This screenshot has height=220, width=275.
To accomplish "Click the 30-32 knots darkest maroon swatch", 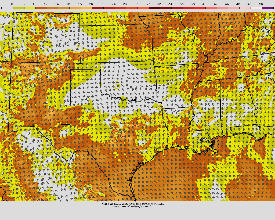I will (154, 8).
